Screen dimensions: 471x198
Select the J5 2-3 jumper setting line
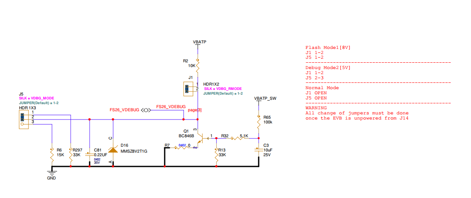[314, 78]
